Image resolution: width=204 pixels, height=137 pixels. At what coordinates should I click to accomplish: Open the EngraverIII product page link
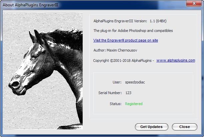click(126, 40)
